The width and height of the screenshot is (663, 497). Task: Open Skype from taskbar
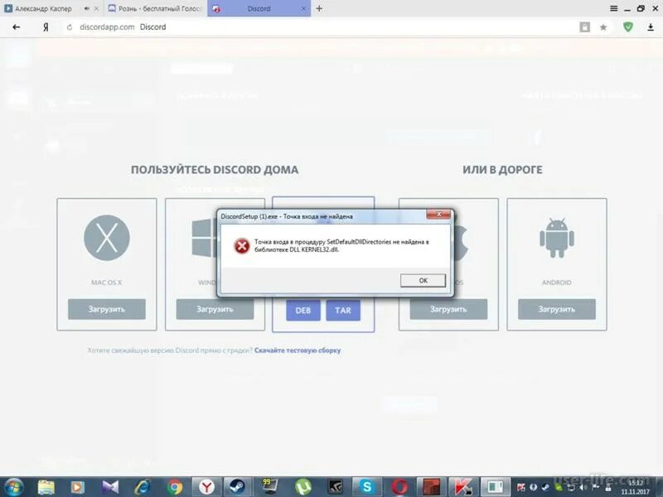366,487
